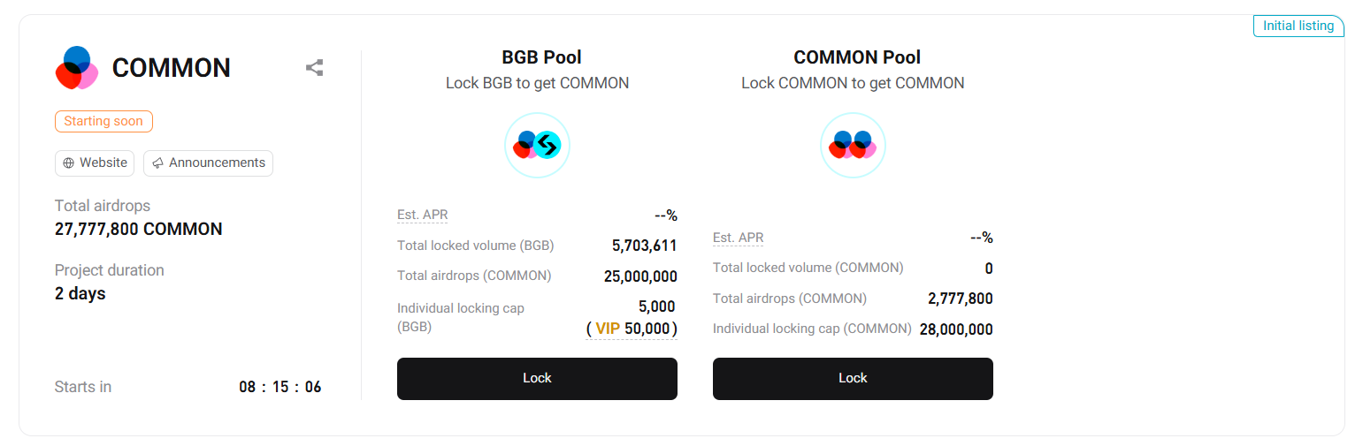1363x446 pixels.
Task: Click the Starts in countdown timer
Action: tap(279, 387)
